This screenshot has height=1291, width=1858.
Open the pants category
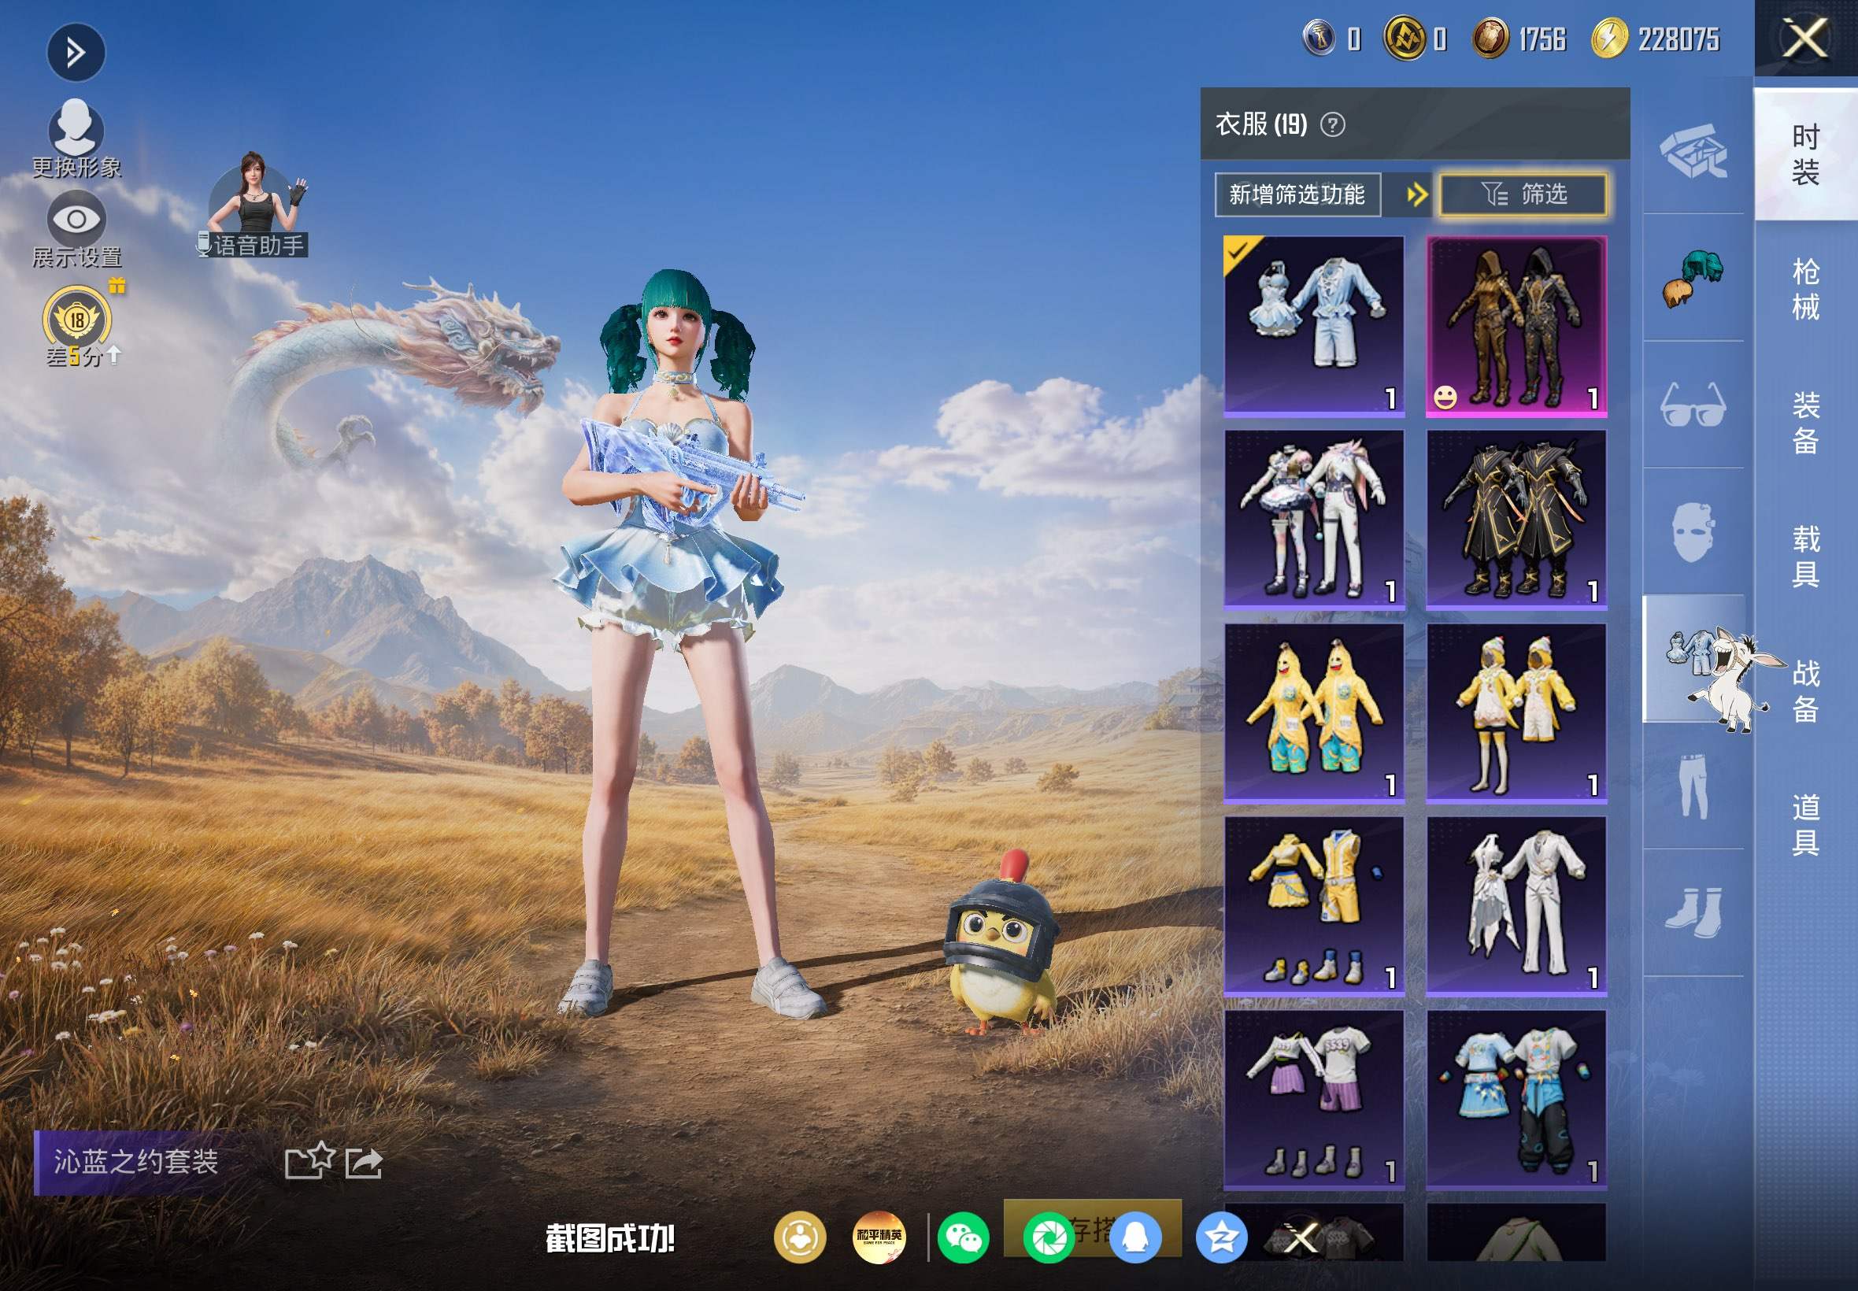1693,786
